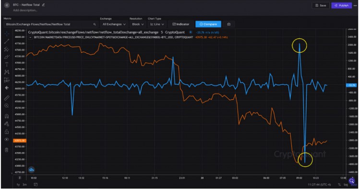Open the Block resolution dropdown
The height and width of the screenshot is (190, 360).
[138, 24]
